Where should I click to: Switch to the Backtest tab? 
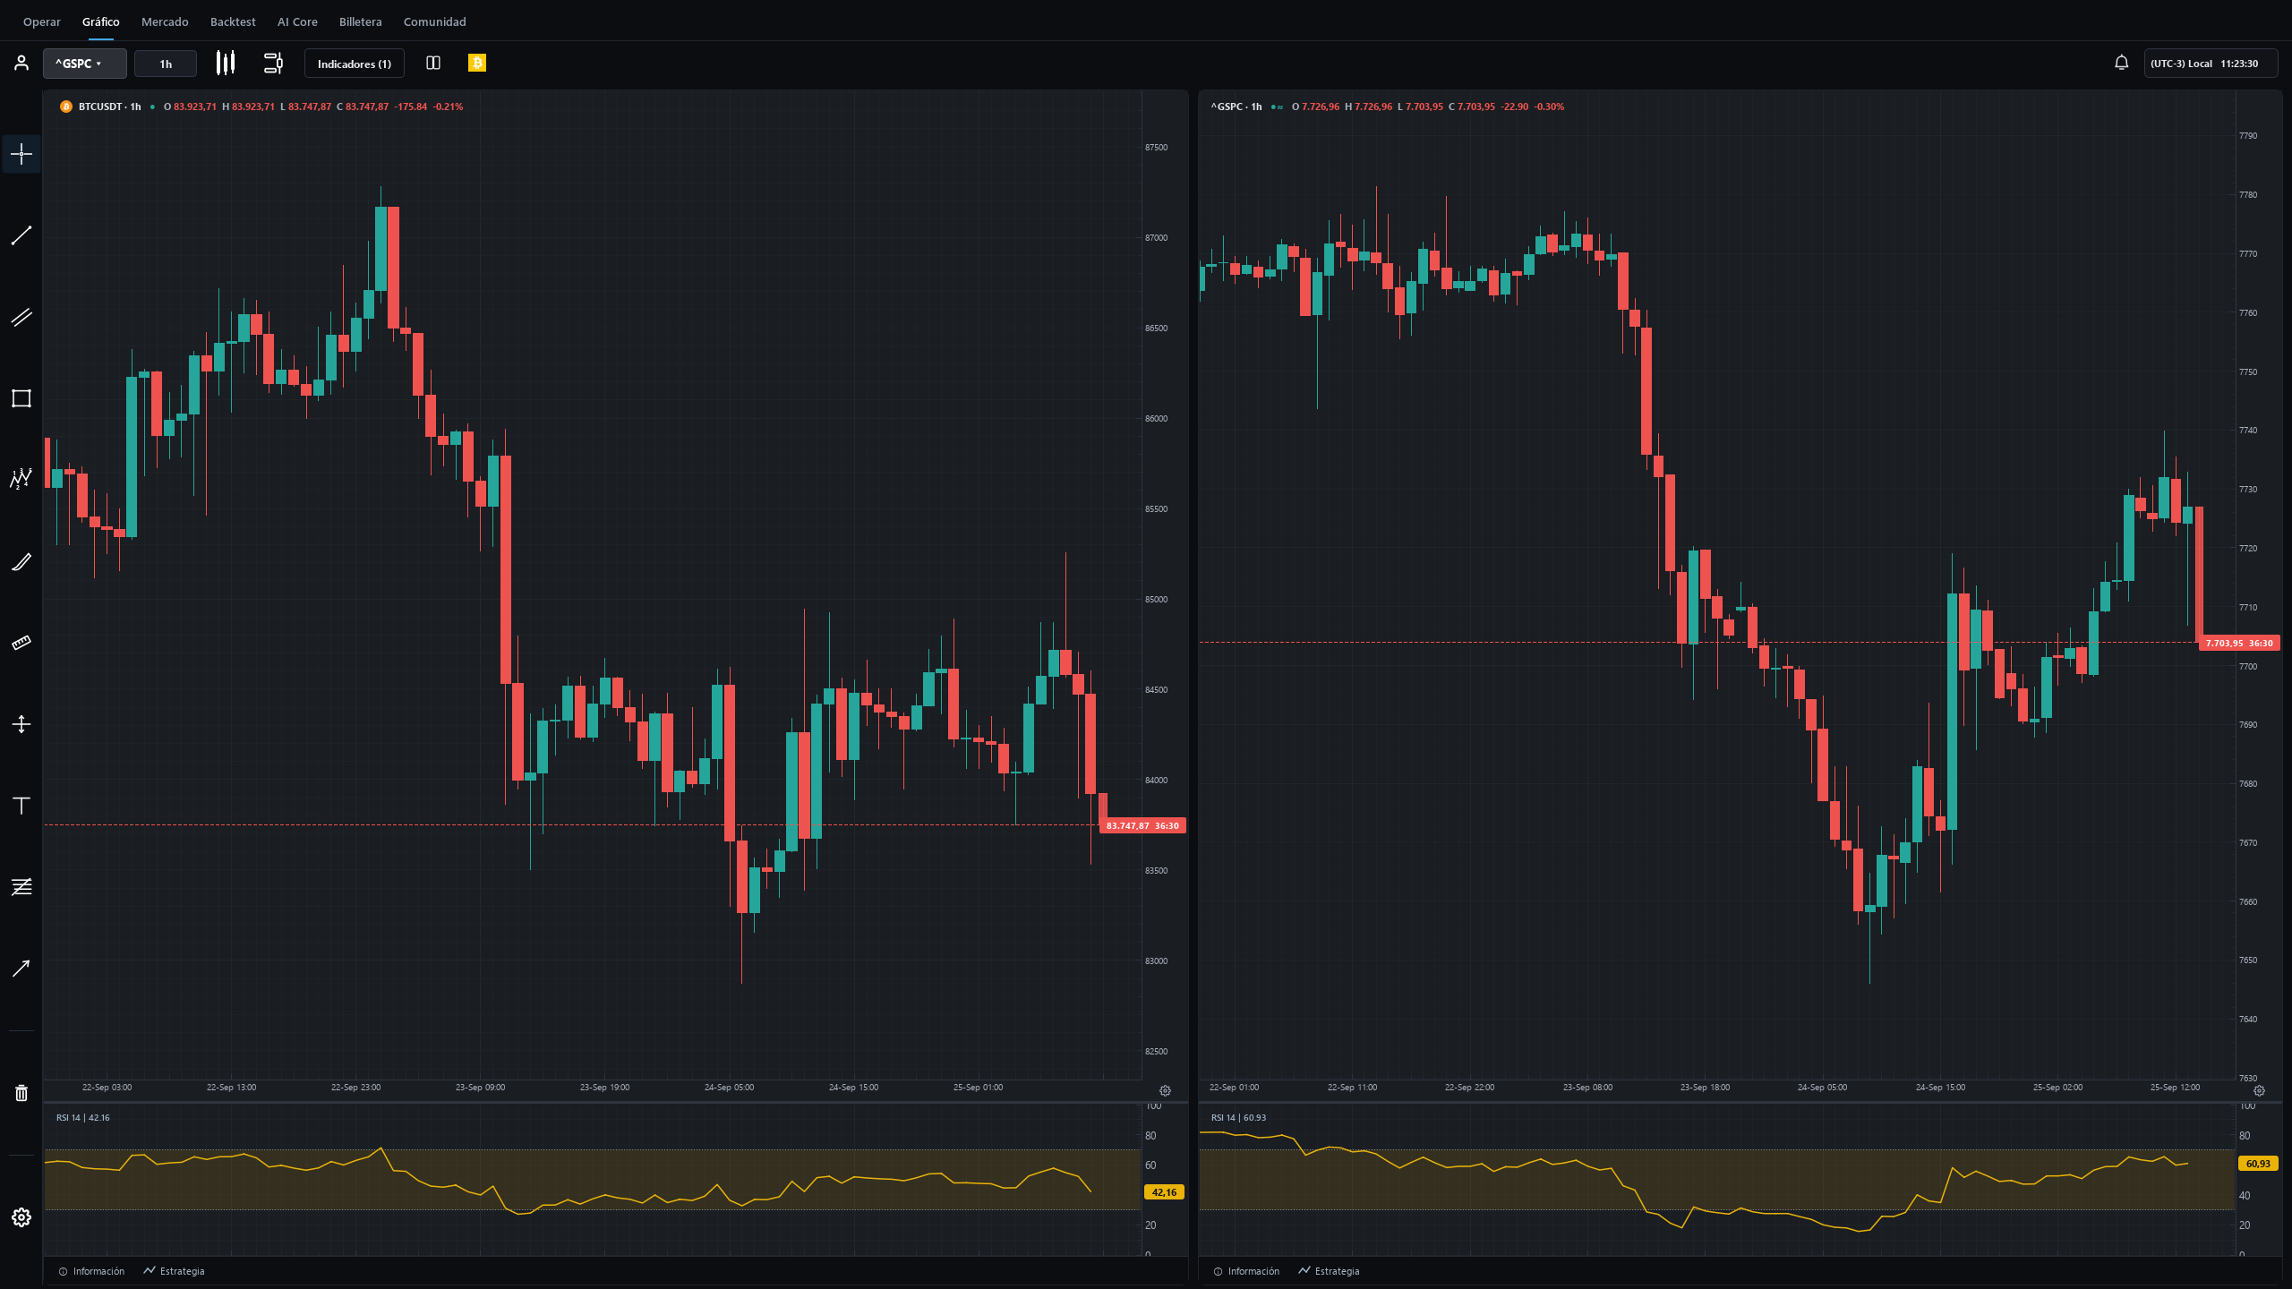click(x=233, y=21)
